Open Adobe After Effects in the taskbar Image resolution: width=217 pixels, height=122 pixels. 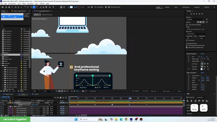coord(131,119)
